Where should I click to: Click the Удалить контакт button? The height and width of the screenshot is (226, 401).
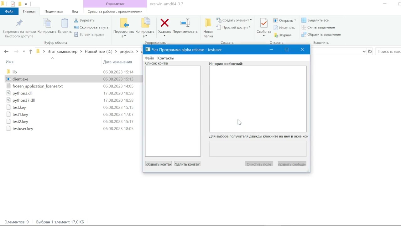(x=187, y=164)
